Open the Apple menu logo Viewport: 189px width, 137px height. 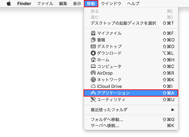point(9,3)
